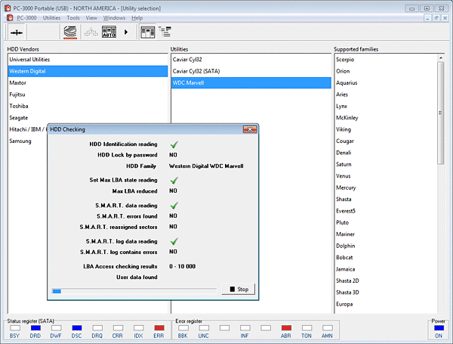The height and width of the screenshot is (344, 453).
Task: Toggle the Power ON indicator
Action: 438,327
